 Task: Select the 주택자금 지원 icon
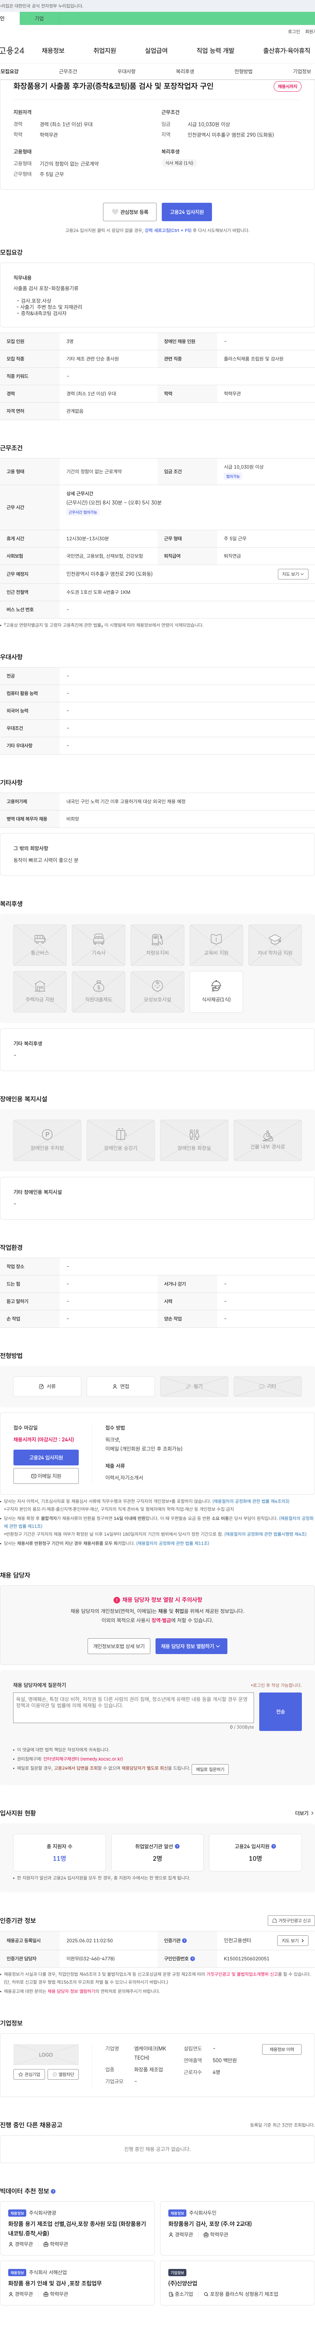[x=40, y=992]
